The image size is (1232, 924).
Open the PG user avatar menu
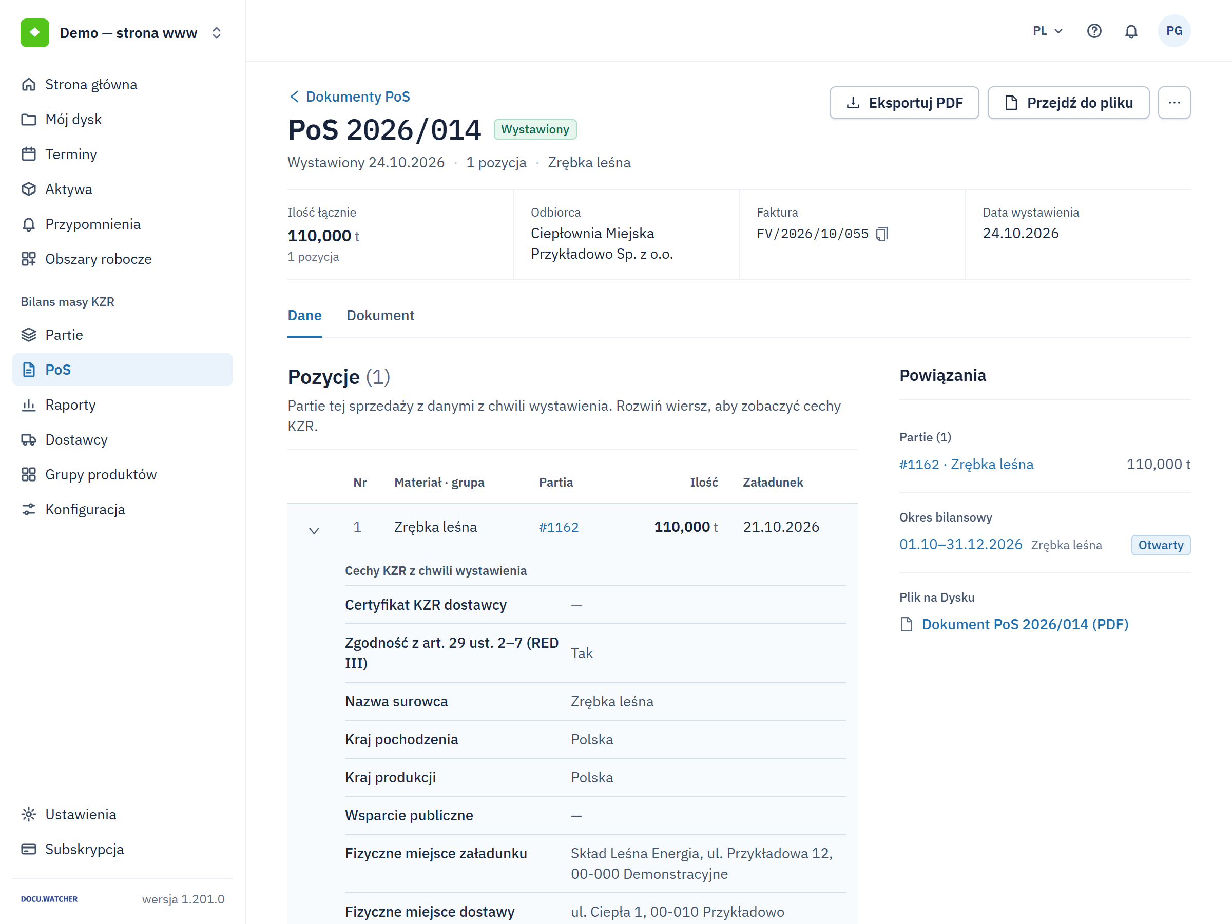tap(1174, 31)
